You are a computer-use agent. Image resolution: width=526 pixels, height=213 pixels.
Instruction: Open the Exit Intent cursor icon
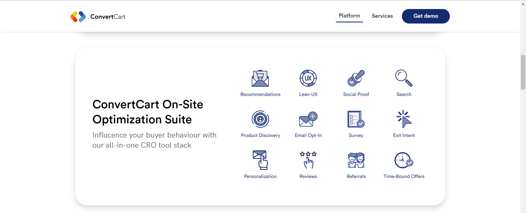tap(404, 119)
